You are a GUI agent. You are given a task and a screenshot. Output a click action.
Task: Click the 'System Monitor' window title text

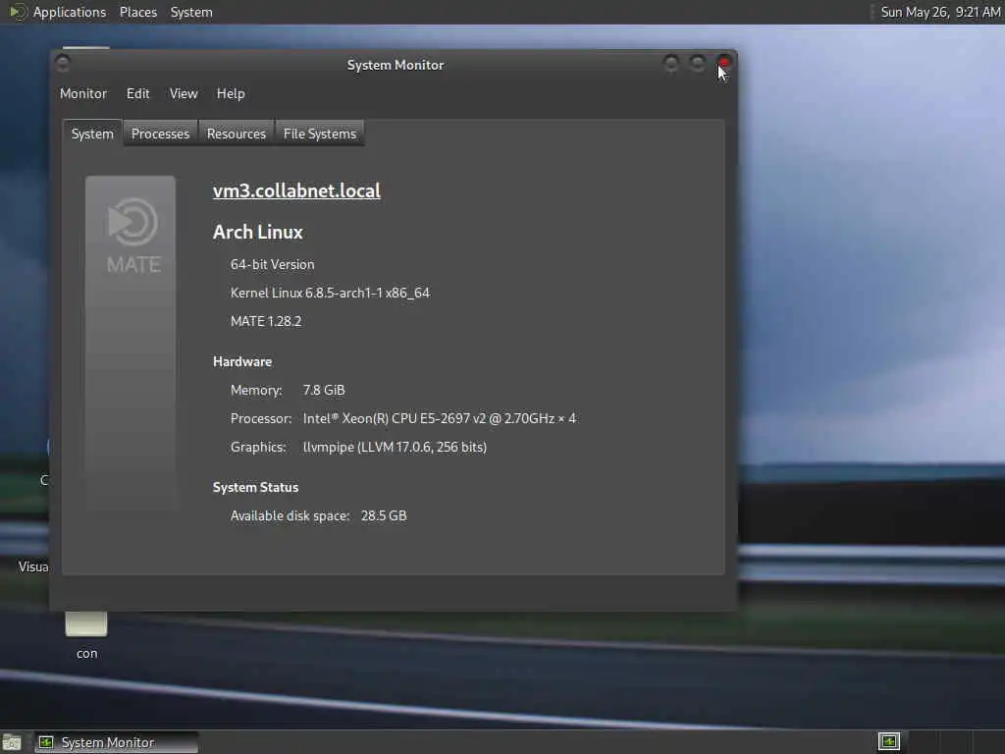[396, 65]
